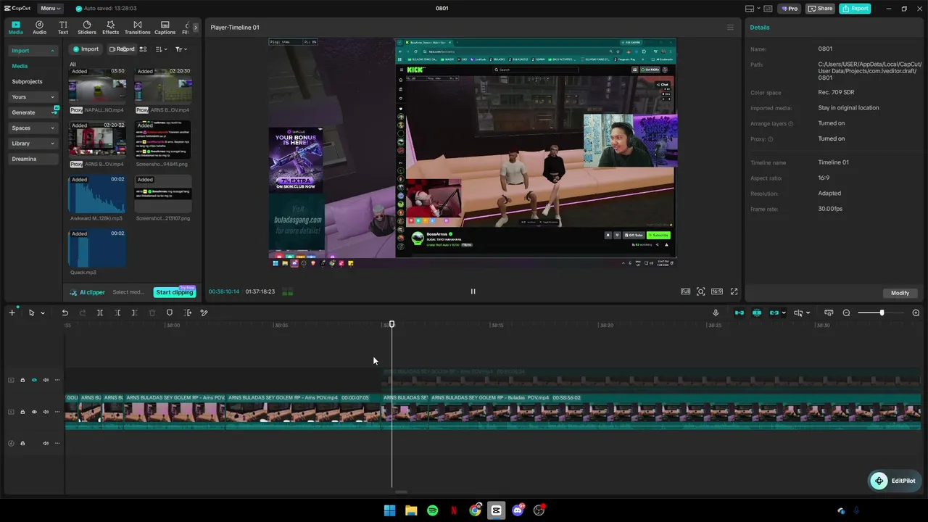Image resolution: width=928 pixels, height=522 pixels.
Task: Select the Awkward M mp3 audio thumbnail
Action: pyautogui.click(x=97, y=194)
